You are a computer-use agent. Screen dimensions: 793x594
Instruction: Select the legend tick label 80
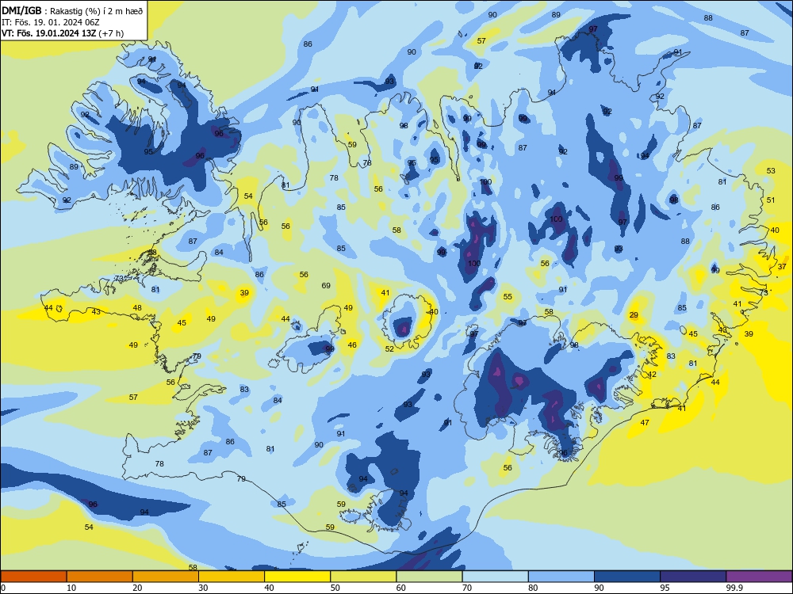coord(533,588)
